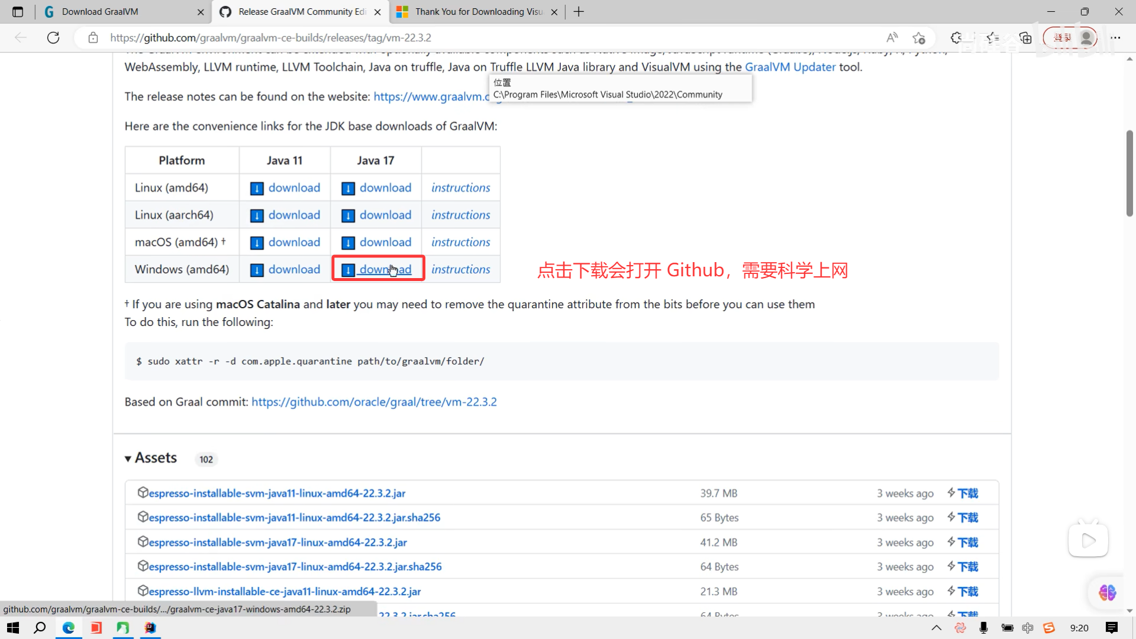Open a new browser tab

point(579,12)
